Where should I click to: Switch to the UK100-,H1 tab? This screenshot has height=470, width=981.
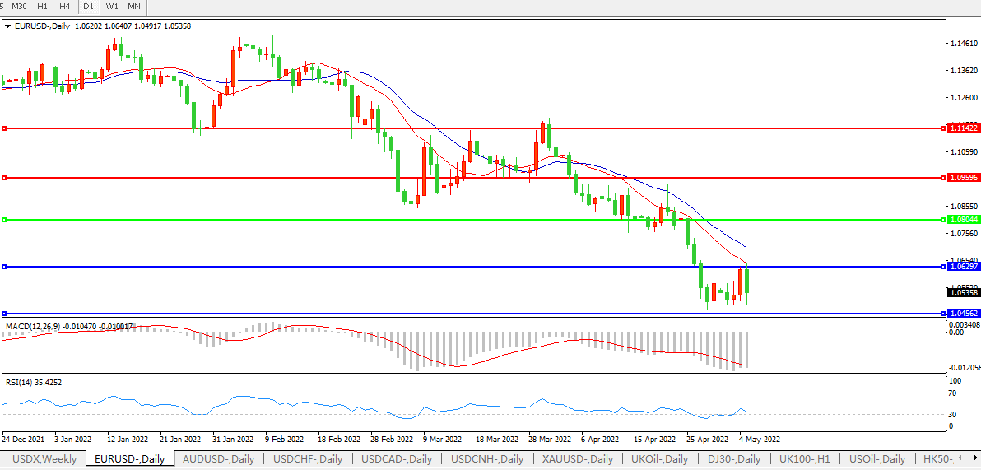pos(807,458)
